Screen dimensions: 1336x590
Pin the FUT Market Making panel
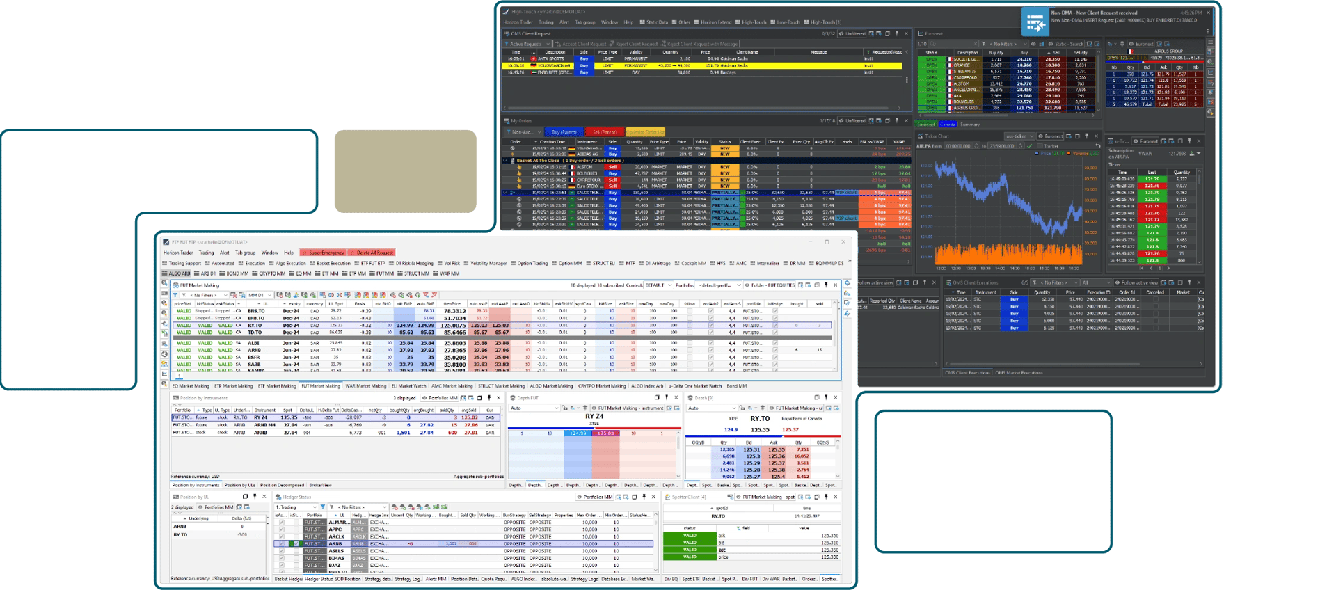point(827,285)
